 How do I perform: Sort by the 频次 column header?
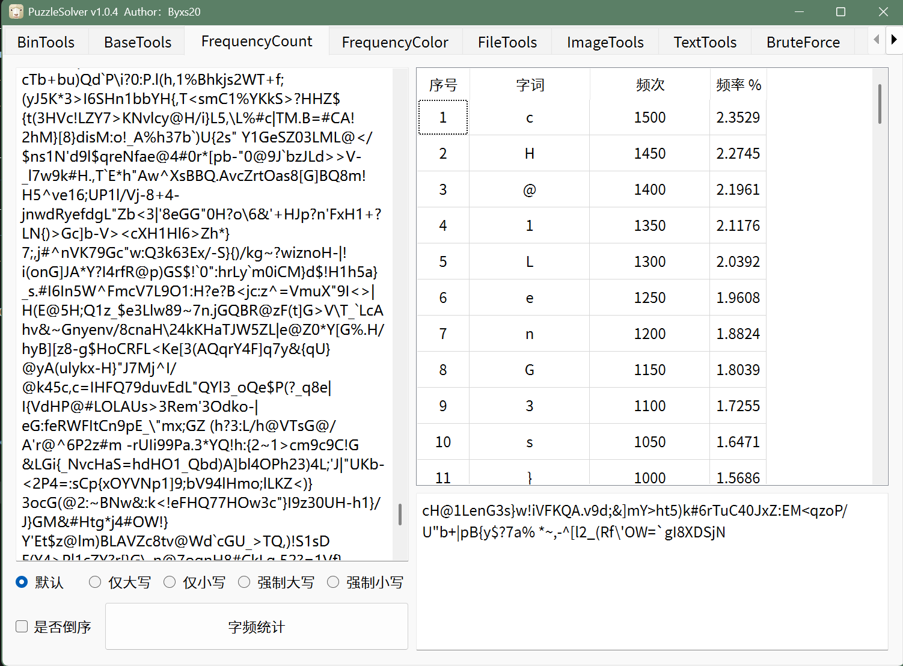pyautogui.click(x=650, y=85)
